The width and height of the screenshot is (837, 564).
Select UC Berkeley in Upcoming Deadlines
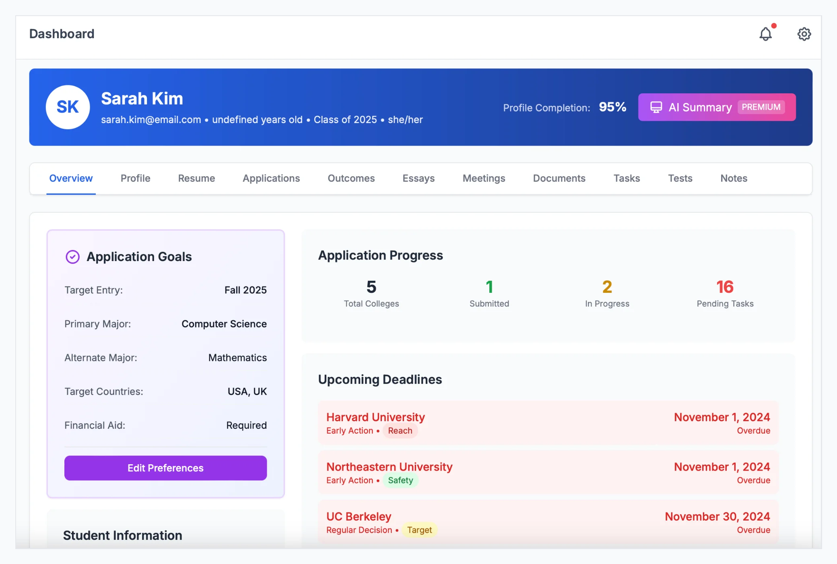pos(359,516)
